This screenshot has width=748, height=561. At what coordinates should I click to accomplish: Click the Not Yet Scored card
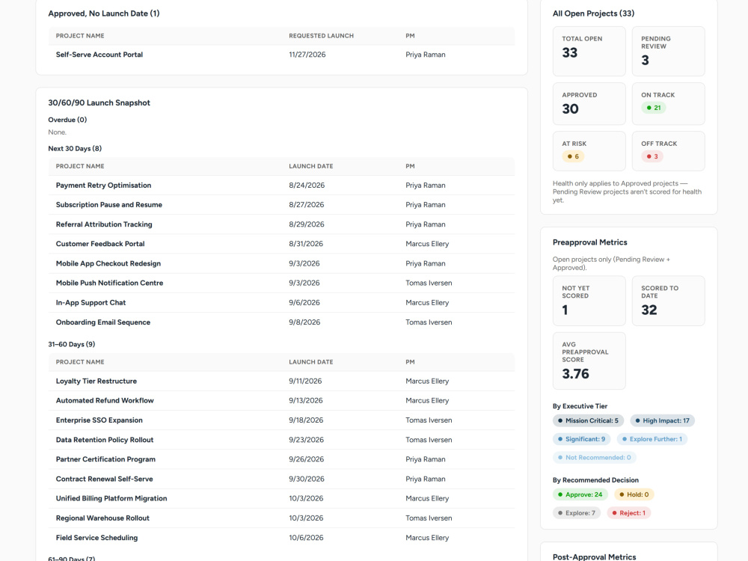click(x=589, y=301)
